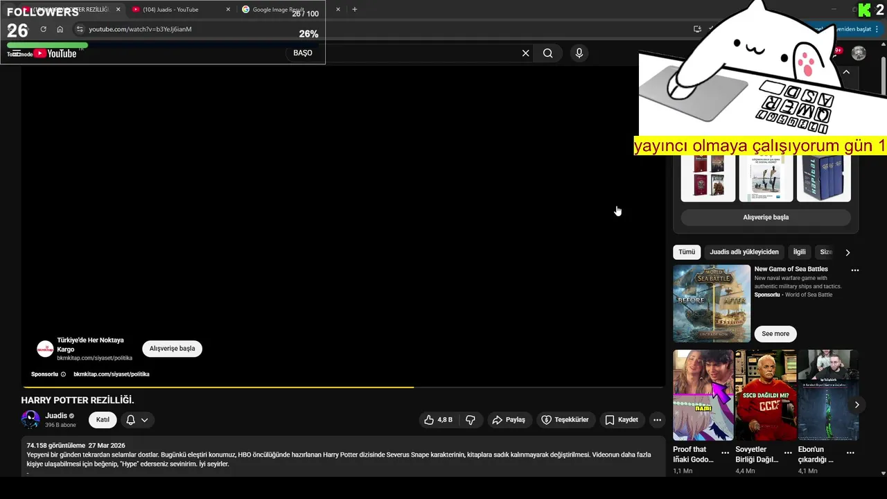Reload the current YouTube page

click(43, 29)
